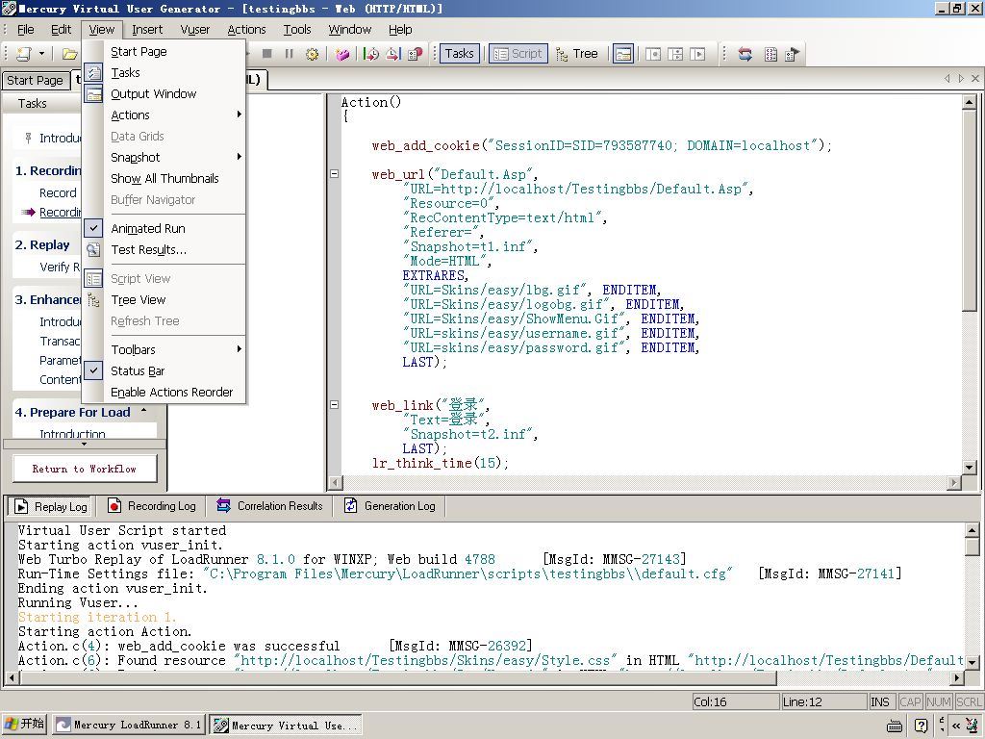Select Output Window menu entry
The width and height of the screenshot is (985, 739).
click(153, 94)
